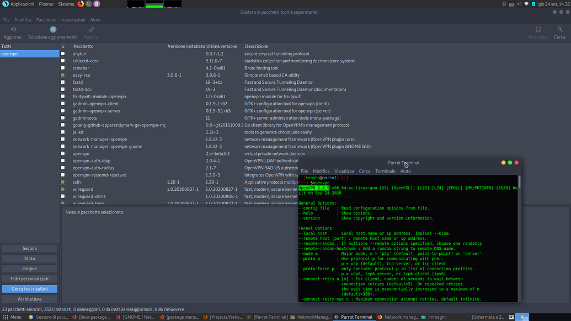Toggle the status checkbox for collectd-core
571x321 pixels.
pyautogui.click(x=63, y=61)
